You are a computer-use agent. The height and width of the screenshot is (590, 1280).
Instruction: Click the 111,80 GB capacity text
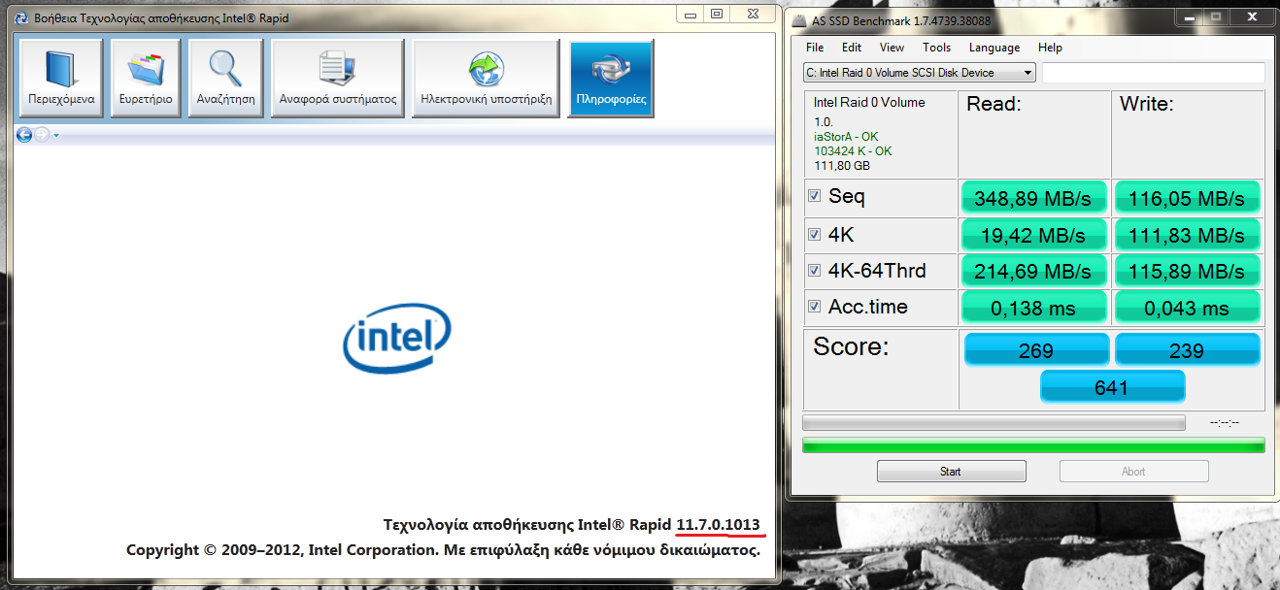pos(841,166)
